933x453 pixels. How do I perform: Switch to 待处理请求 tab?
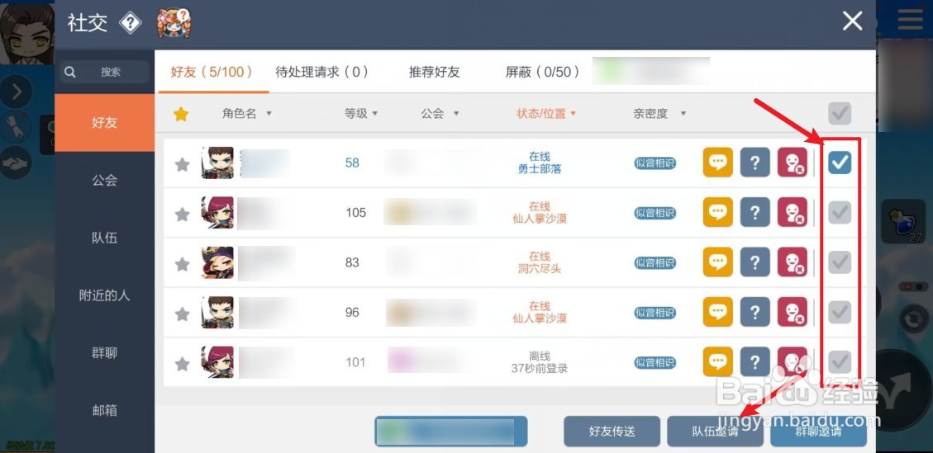[322, 72]
